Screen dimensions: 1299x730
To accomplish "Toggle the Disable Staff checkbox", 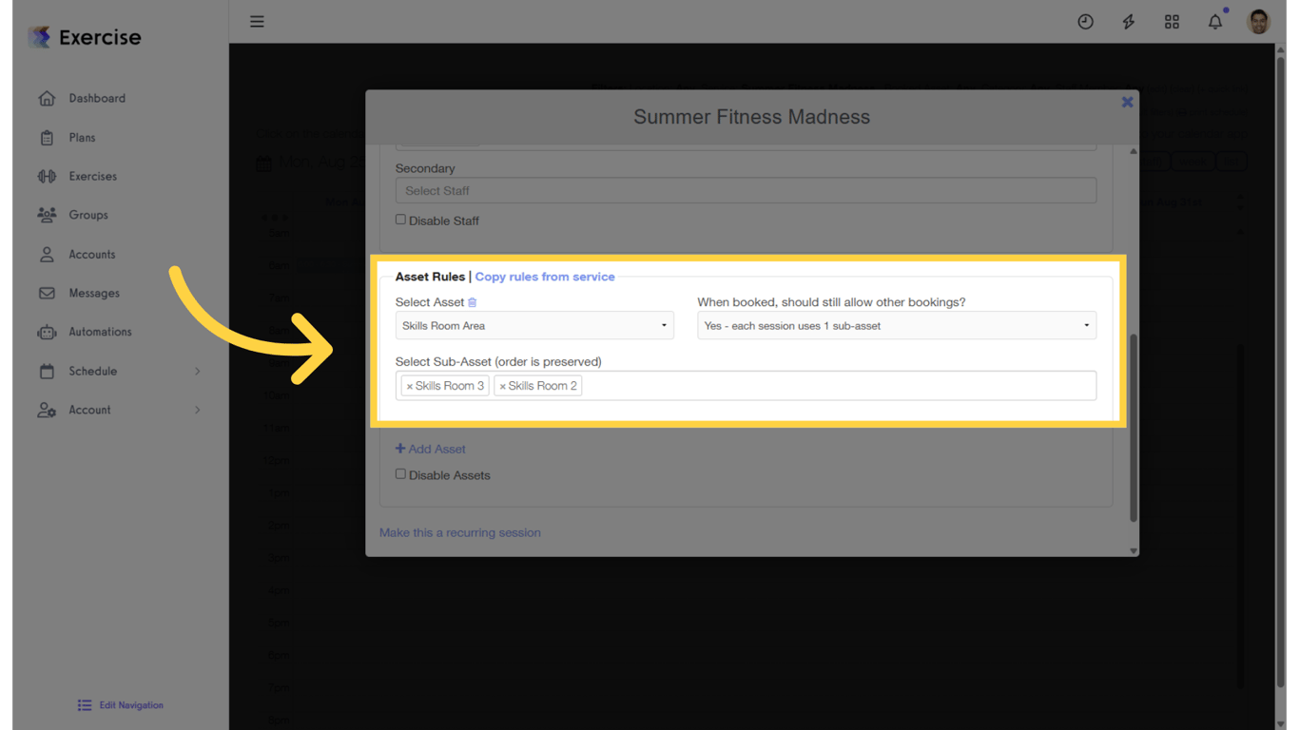I will [x=400, y=220].
